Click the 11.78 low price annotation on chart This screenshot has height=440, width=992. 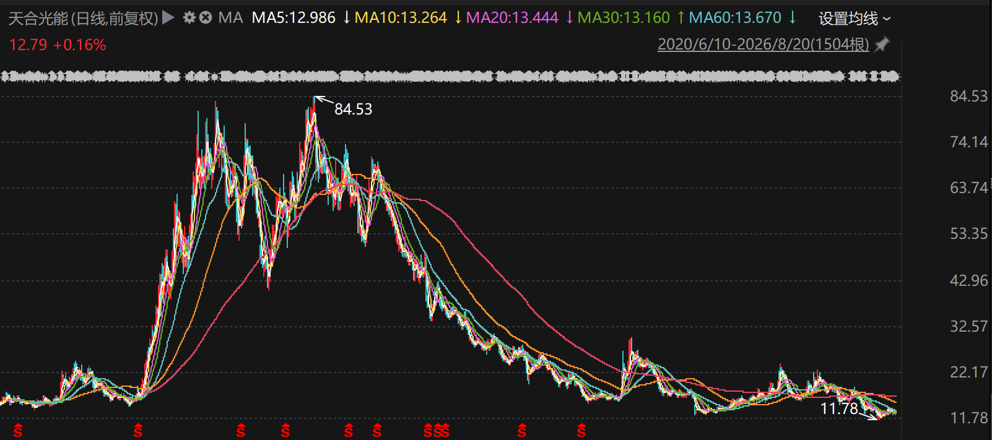pyautogui.click(x=839, y=408)
